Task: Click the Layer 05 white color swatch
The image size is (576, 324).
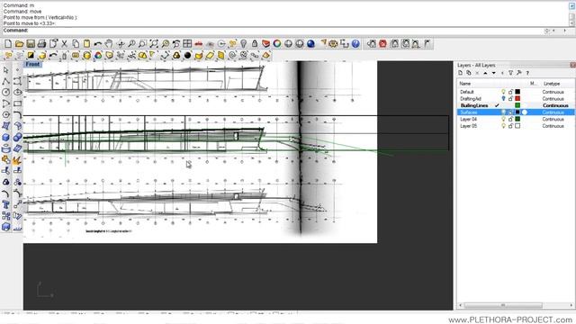Action: click(517, 126)
